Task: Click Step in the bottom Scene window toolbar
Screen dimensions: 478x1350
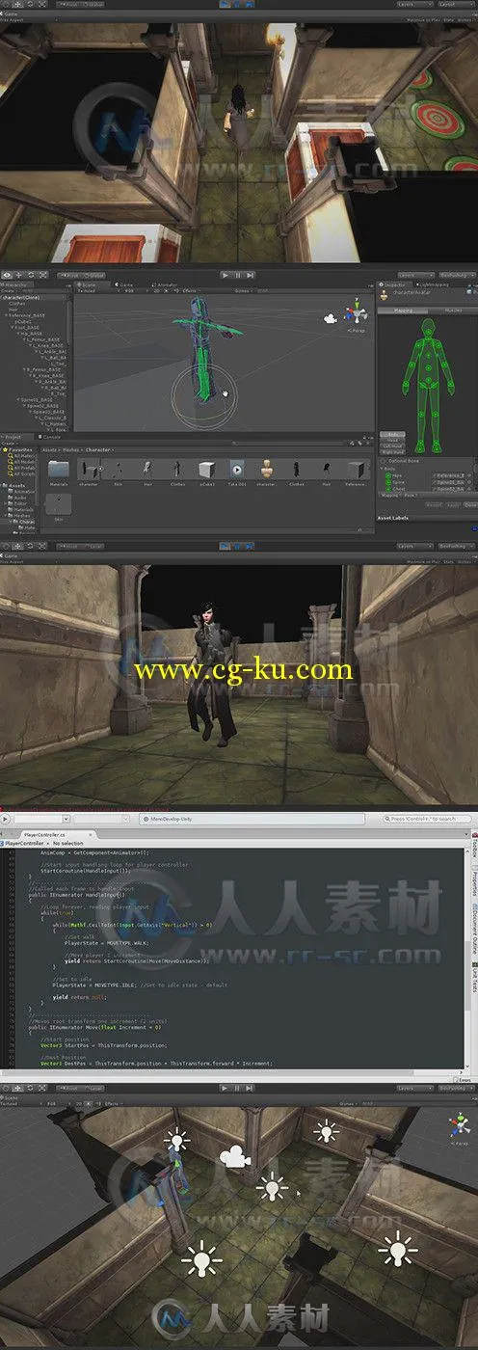Action: tap(251, 1087)
